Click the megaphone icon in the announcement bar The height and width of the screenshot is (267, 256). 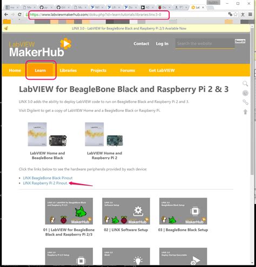tap(6, 28)
